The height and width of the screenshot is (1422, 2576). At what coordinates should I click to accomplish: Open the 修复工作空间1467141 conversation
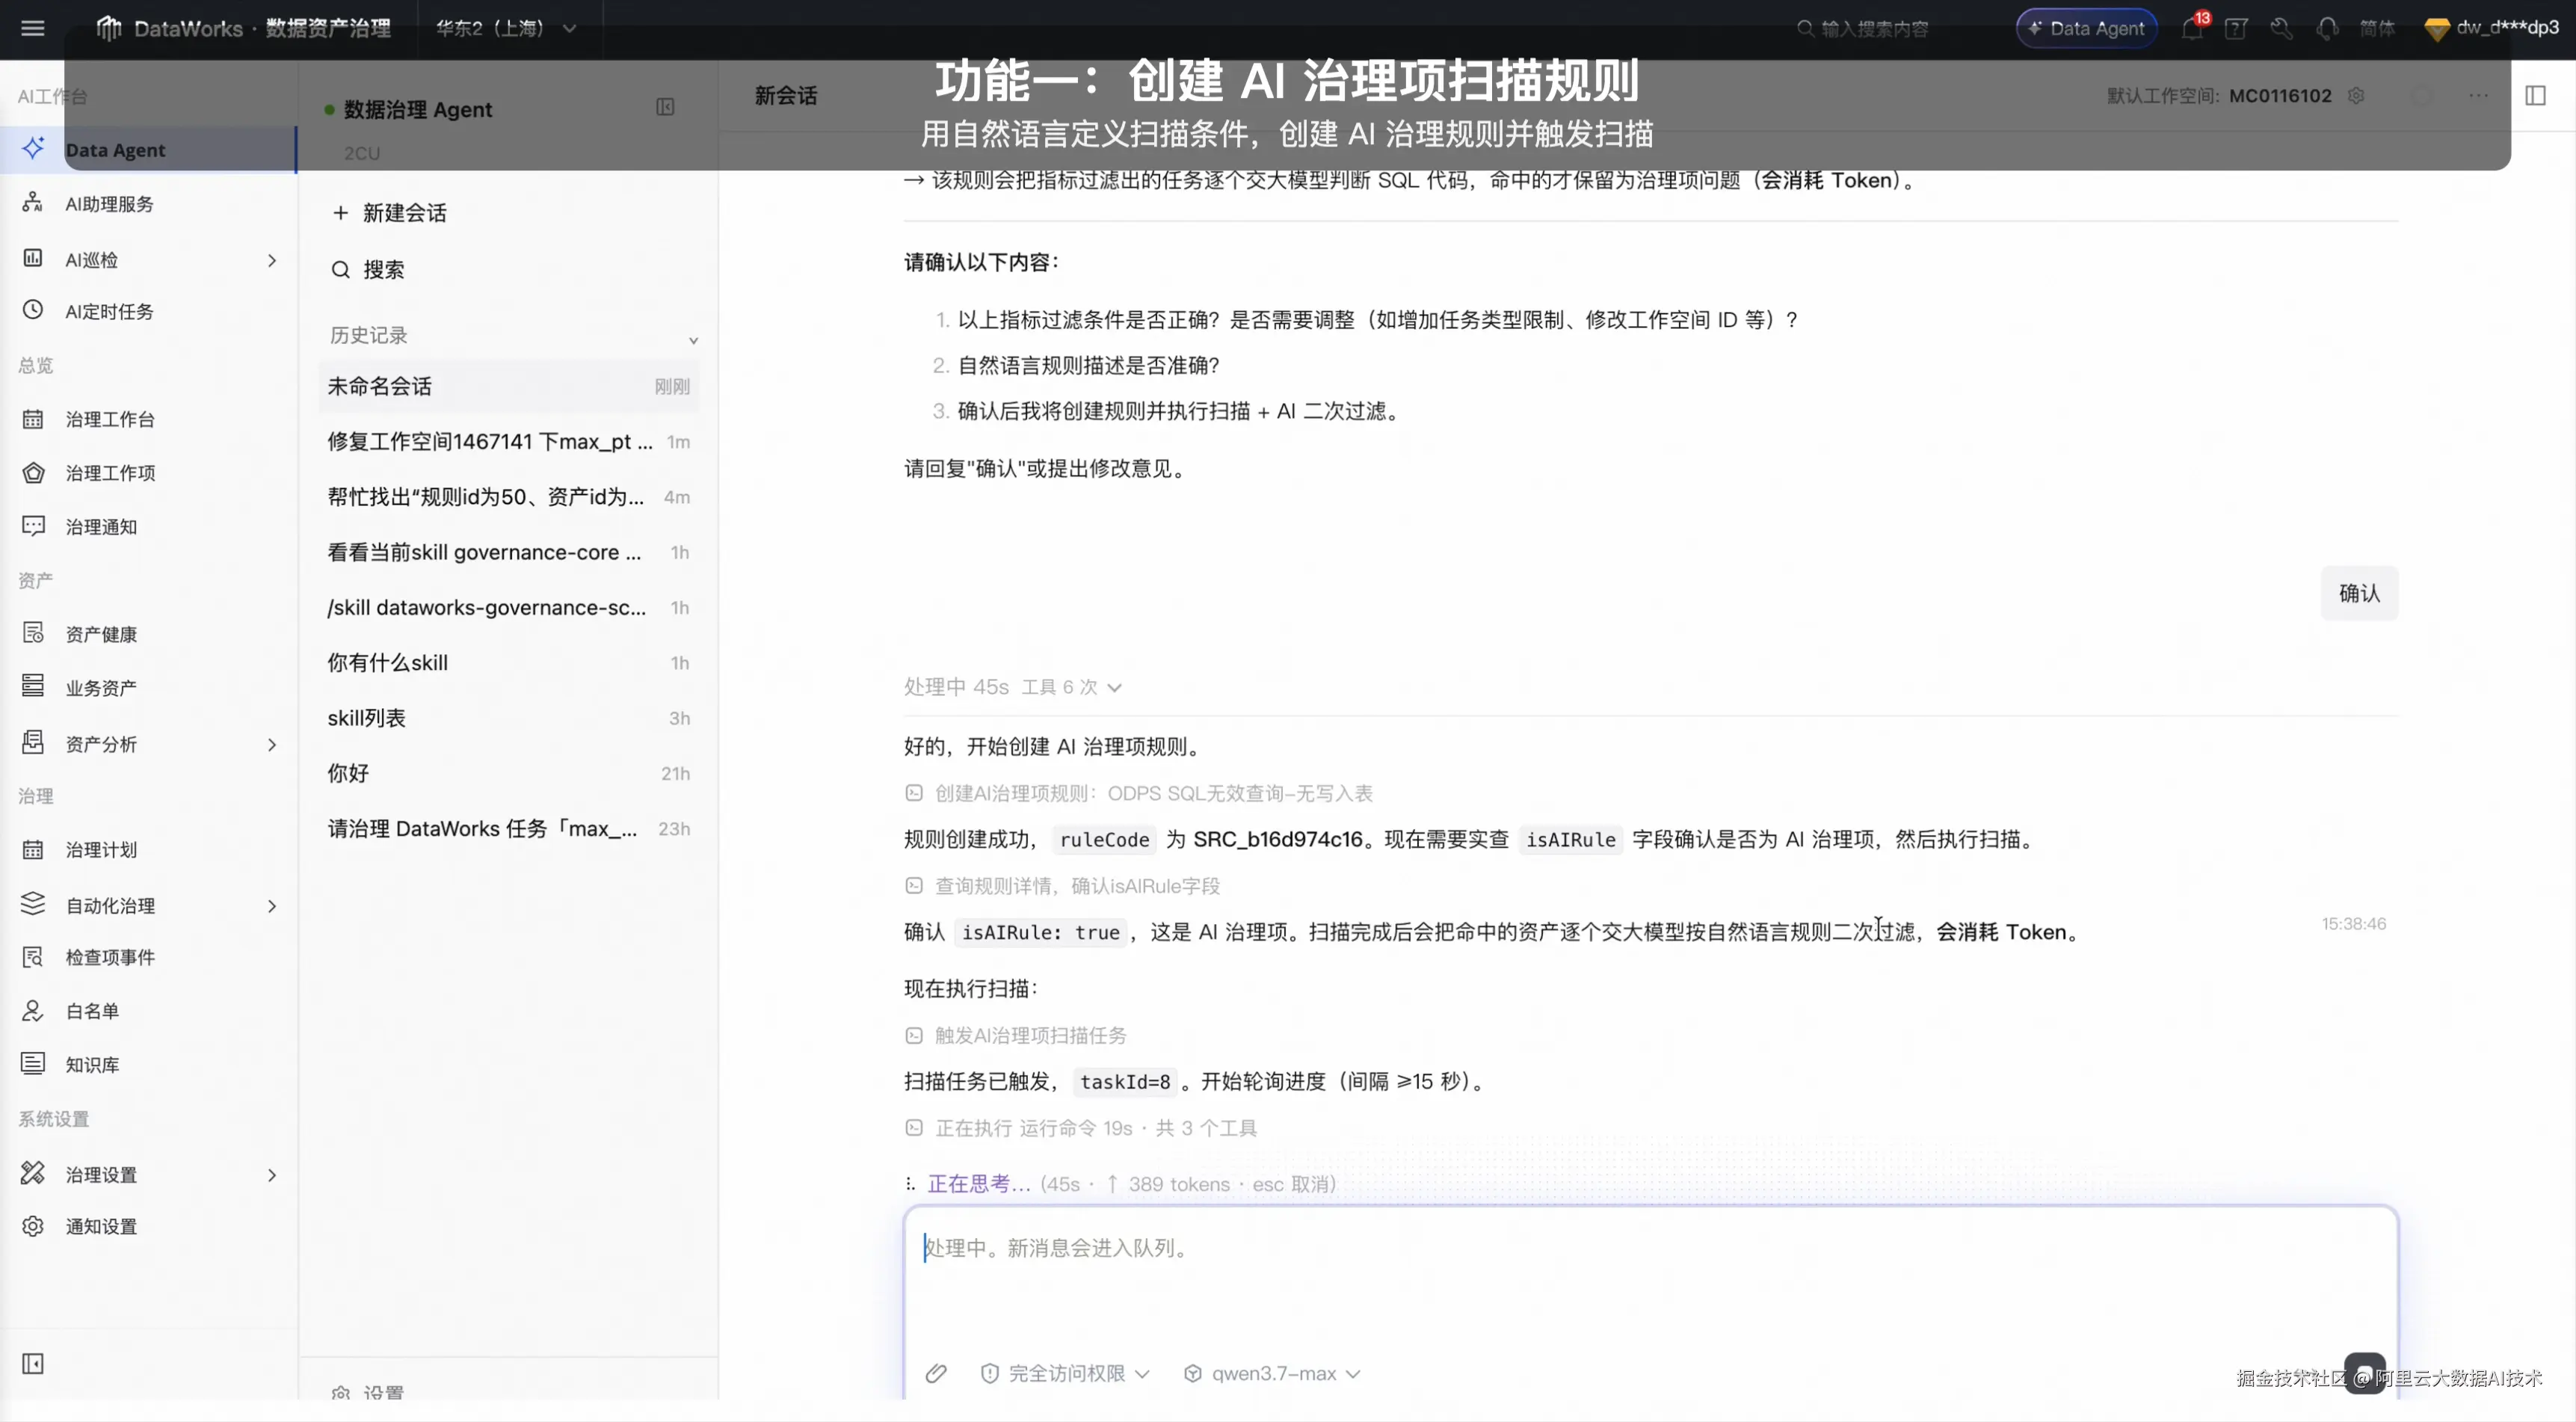pos(509,442)
